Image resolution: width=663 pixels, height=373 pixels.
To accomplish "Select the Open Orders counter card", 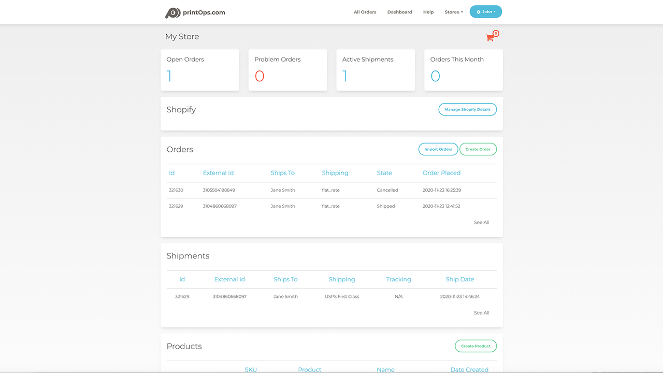I will tap(199, 70).
